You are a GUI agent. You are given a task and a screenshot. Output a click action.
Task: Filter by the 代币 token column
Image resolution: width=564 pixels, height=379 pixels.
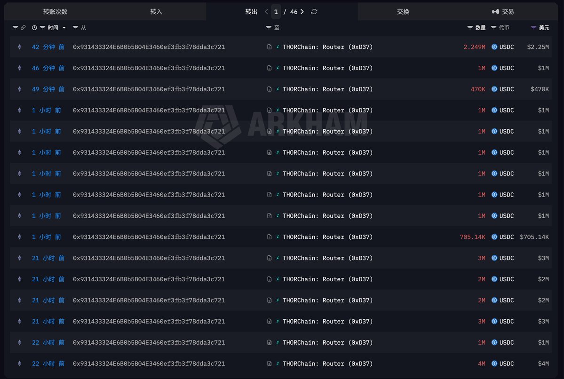[x=493, y=28]
